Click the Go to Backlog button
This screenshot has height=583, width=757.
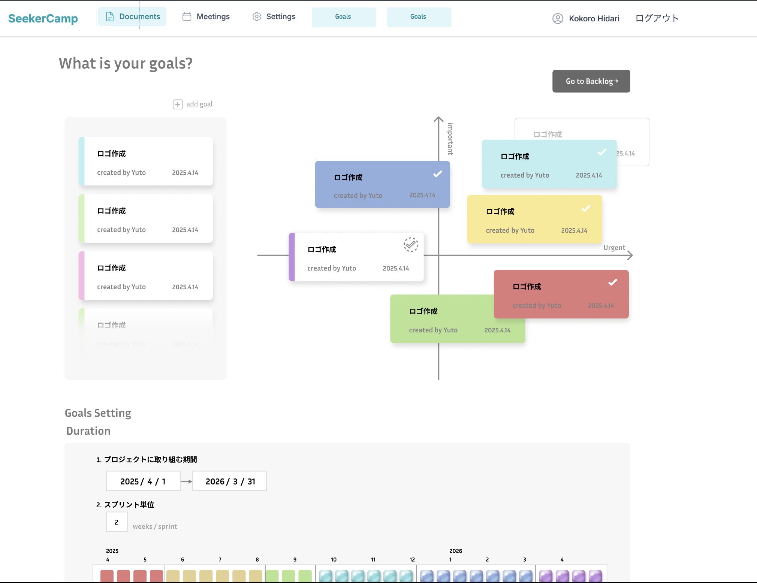click(591, 81)
